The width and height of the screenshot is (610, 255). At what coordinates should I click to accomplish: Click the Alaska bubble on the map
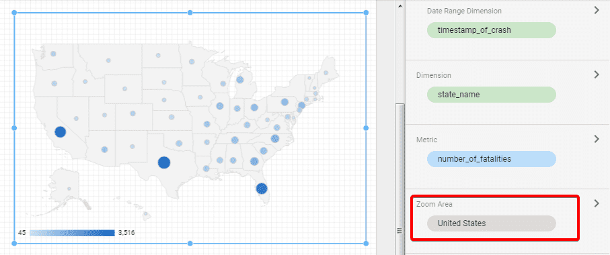click(x=69, y=189)
